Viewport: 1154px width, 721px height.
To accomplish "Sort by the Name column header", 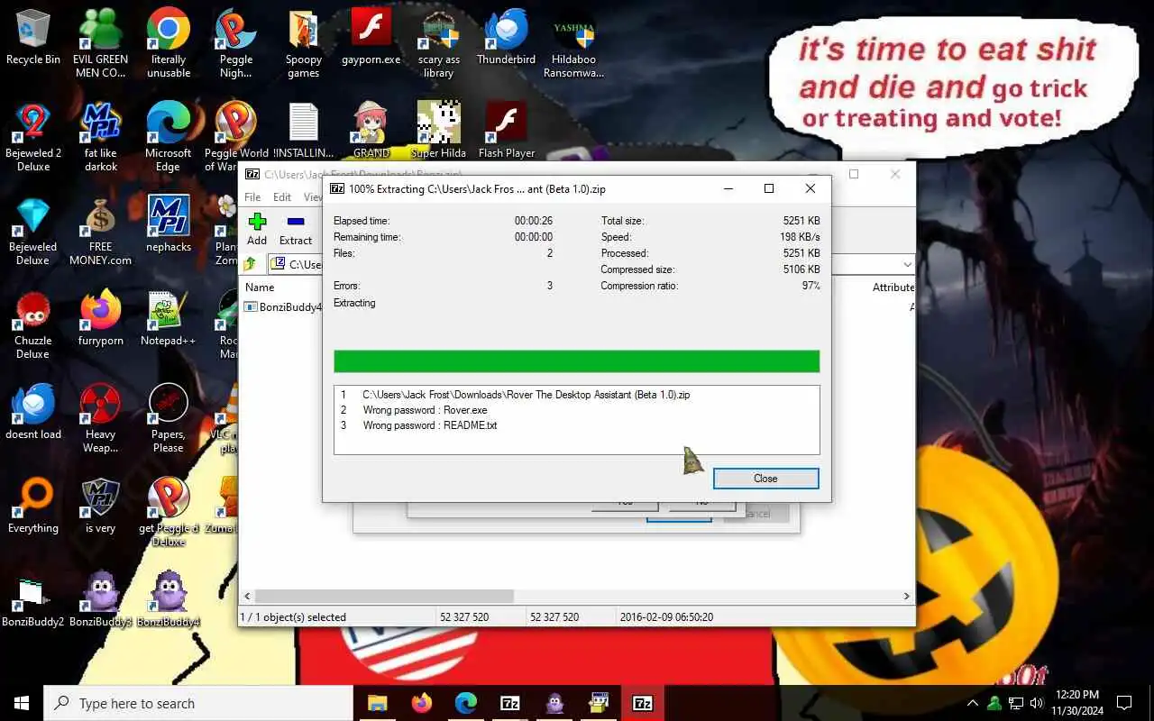I will coord(260,287).
